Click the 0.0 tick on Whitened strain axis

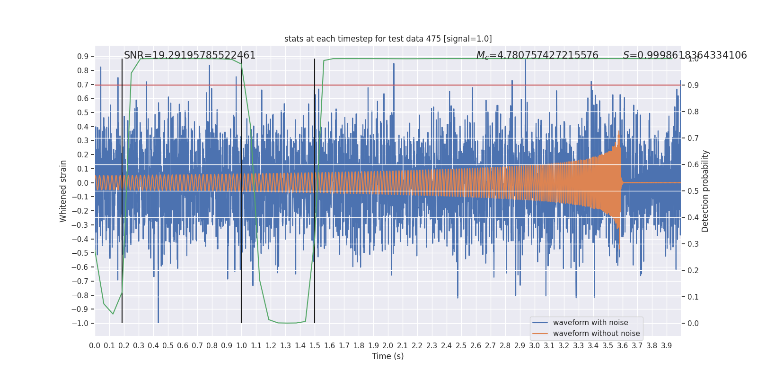pyautogui.click(x=83, y=183)
